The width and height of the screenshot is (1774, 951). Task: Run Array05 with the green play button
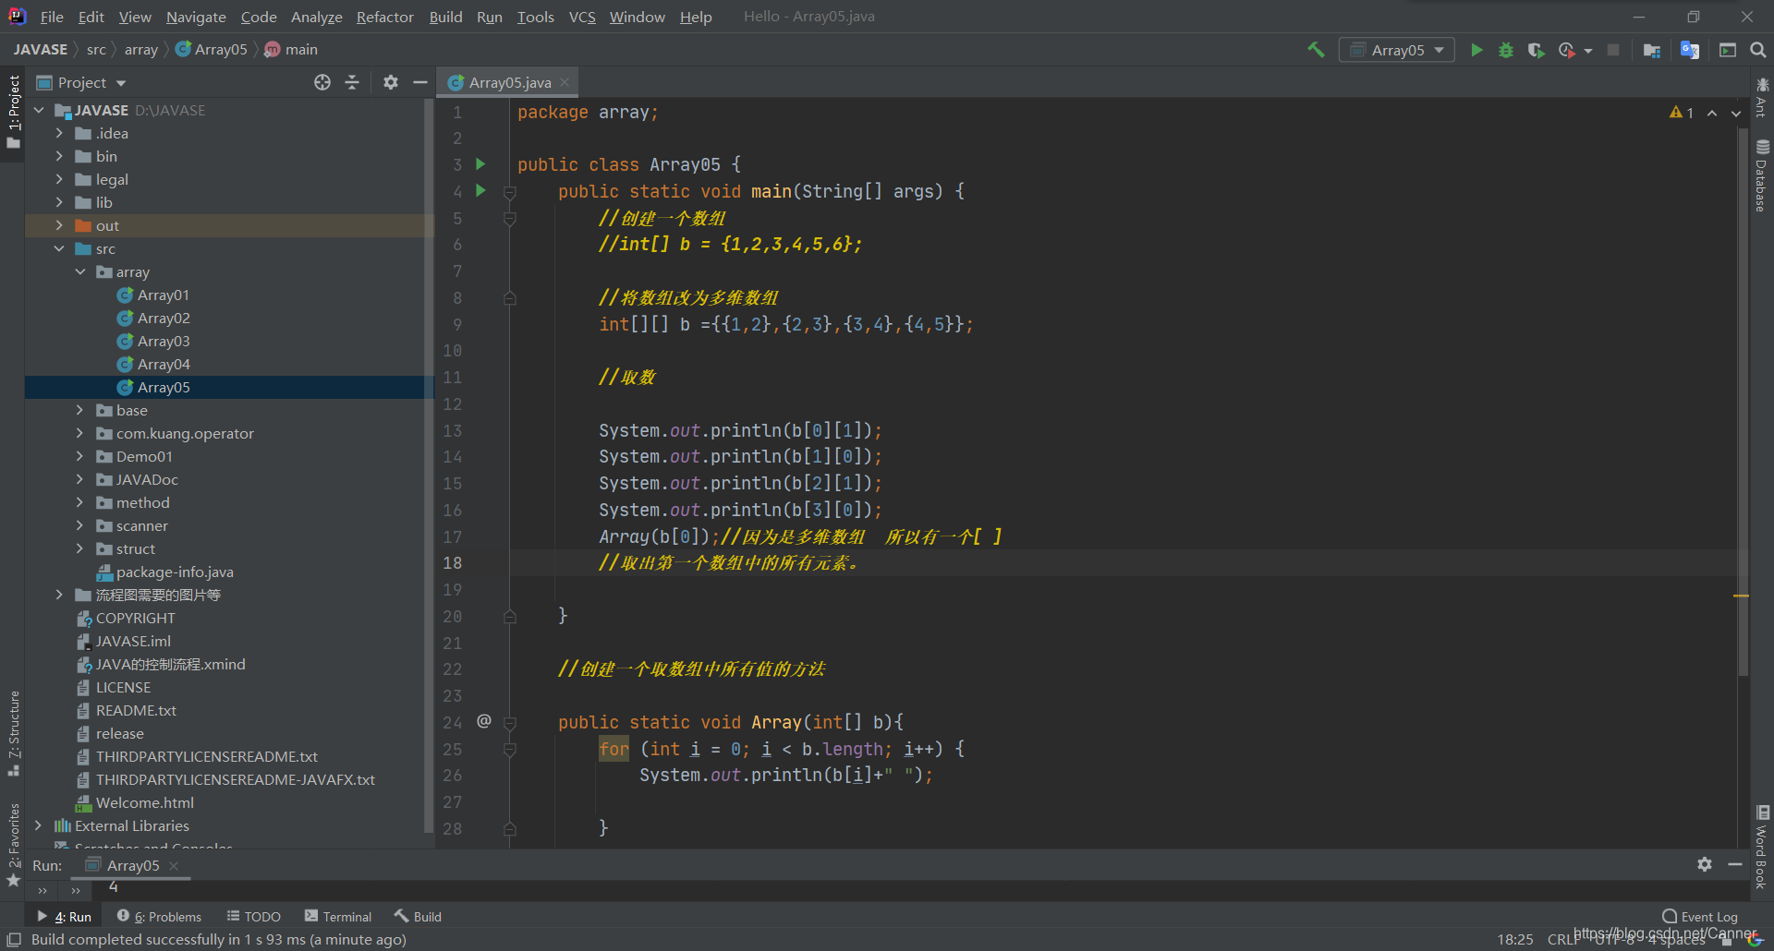(x=1476, y=50)
